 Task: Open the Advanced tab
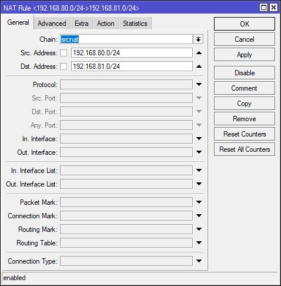[52, 24]
